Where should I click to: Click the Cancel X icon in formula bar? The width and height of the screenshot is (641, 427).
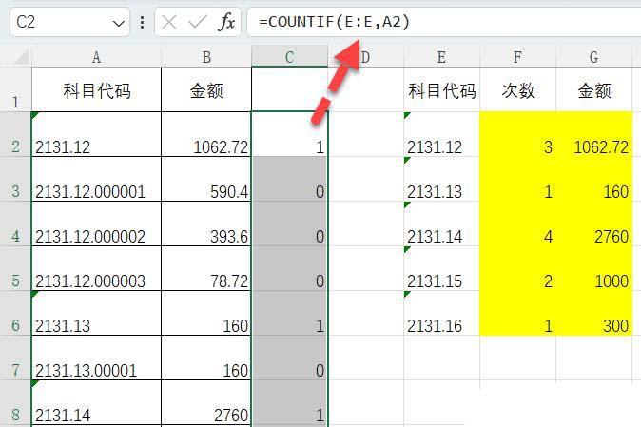coord(170,22)
